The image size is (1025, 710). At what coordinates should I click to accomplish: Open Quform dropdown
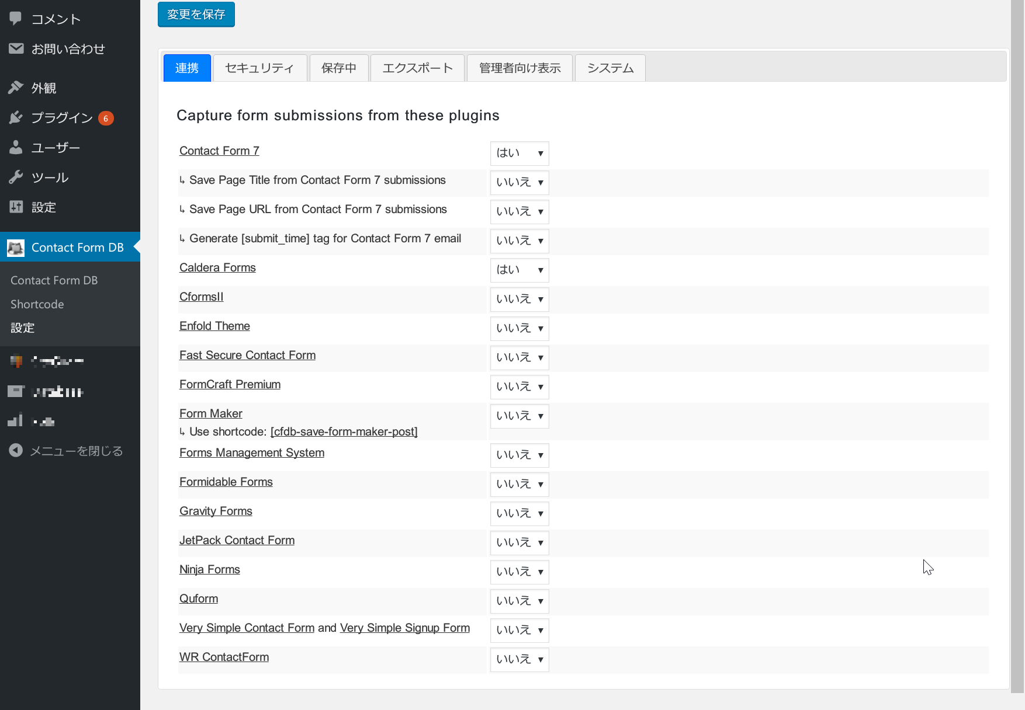[520, 601]
